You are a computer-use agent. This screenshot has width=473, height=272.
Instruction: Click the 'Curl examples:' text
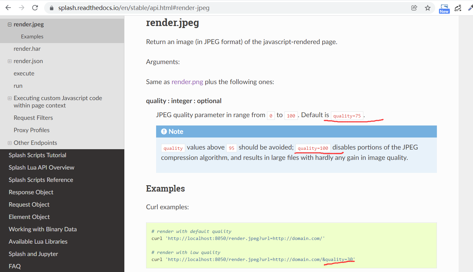[167, 207]
